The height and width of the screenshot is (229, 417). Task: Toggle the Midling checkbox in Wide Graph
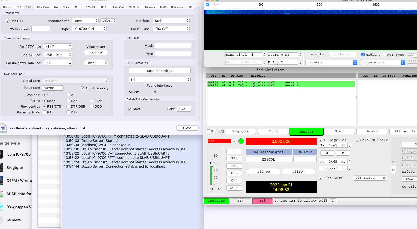[363, 55]
